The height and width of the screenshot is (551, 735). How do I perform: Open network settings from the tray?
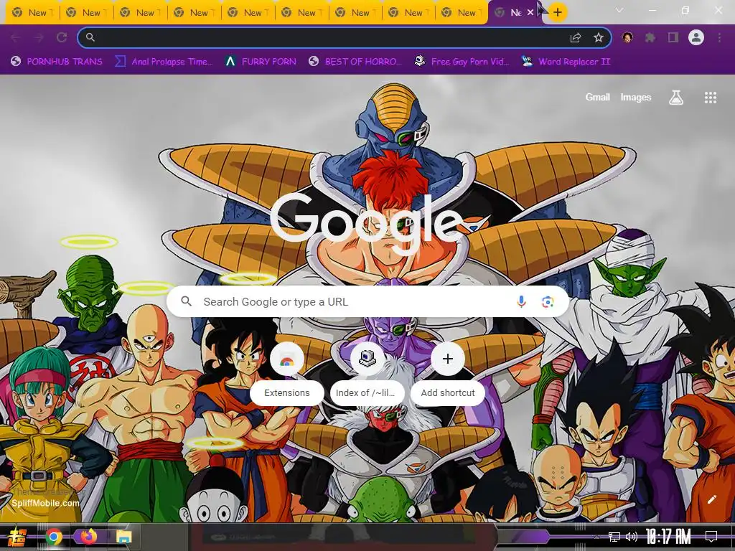614,537
